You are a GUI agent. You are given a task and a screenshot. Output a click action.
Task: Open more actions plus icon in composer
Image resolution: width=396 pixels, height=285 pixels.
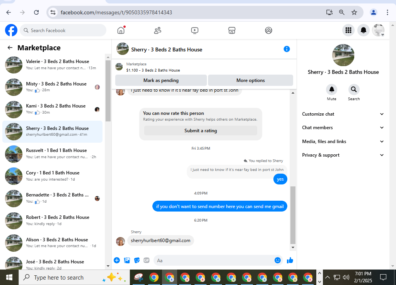pyautogui.click(x=117, y=260)
